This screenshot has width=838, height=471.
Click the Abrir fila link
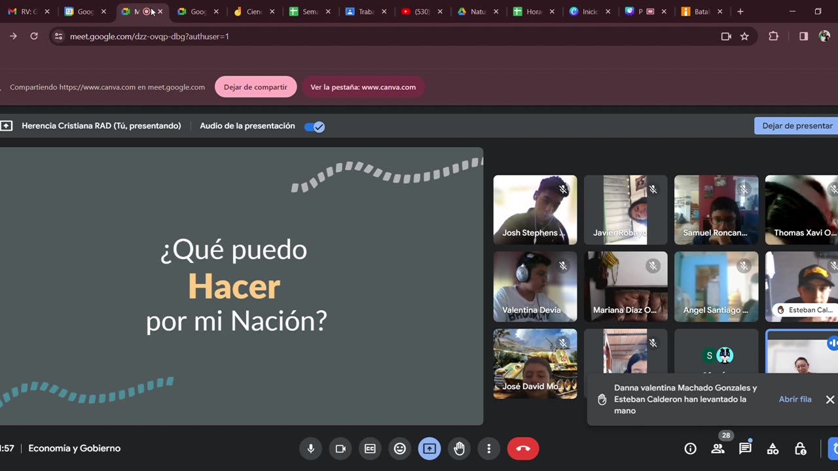pyautogui.click(x=795, y=399)
